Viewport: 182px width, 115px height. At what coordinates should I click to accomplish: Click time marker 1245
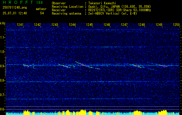(90, 24)
